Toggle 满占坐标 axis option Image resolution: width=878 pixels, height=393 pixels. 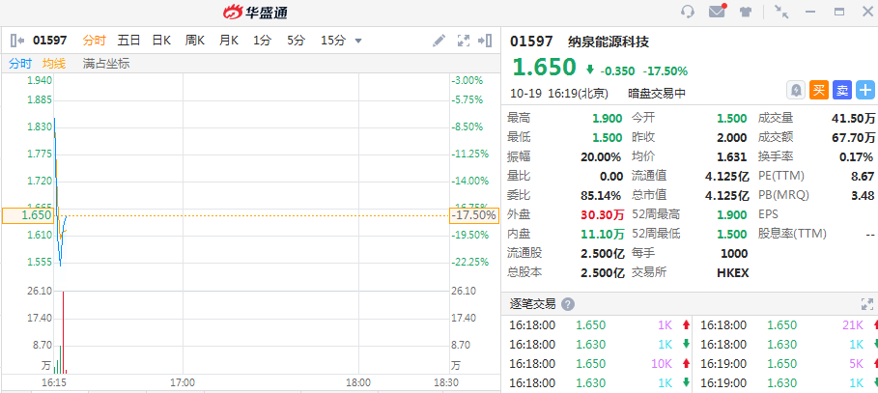coord(106,64)
